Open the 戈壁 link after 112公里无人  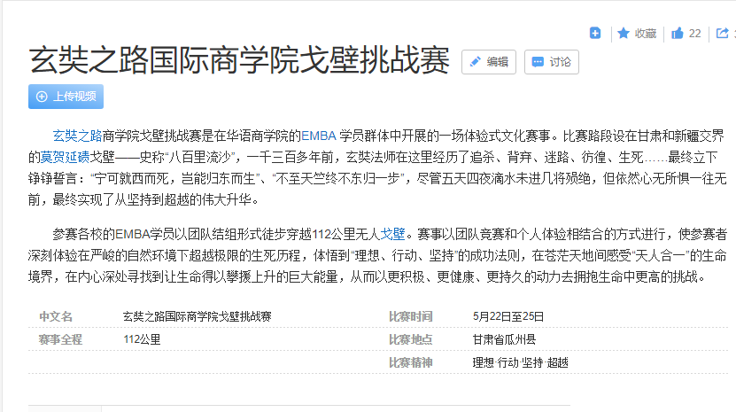(x=392, y=236)
